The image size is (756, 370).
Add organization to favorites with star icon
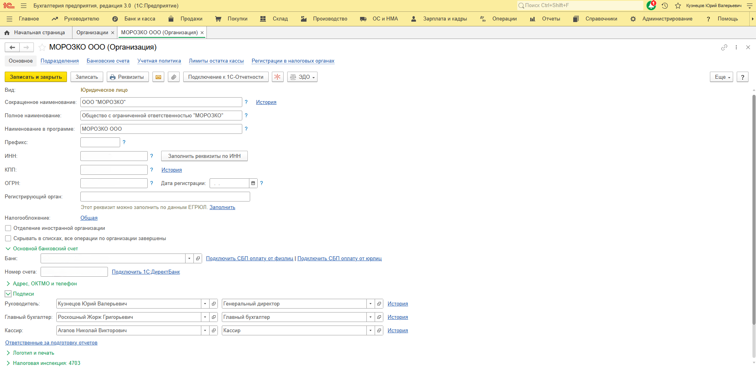[42, 48]
